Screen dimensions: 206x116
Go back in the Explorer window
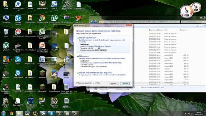click(92, 22)
